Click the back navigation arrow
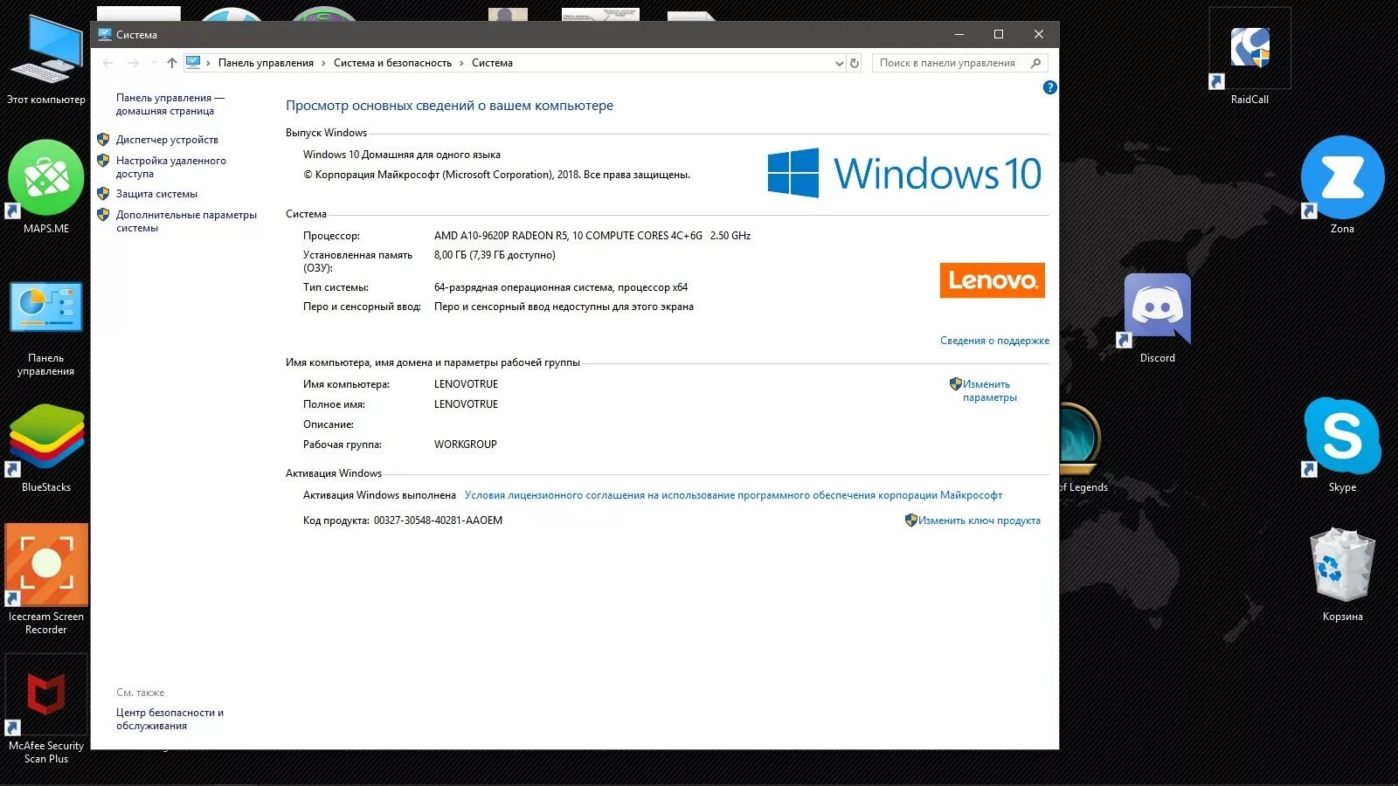 [108, 63]
